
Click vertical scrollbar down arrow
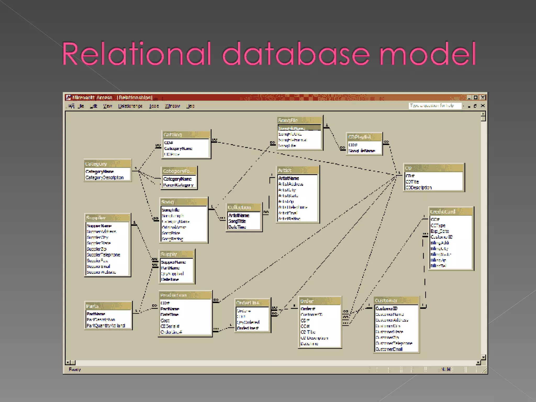coord(483,357)
